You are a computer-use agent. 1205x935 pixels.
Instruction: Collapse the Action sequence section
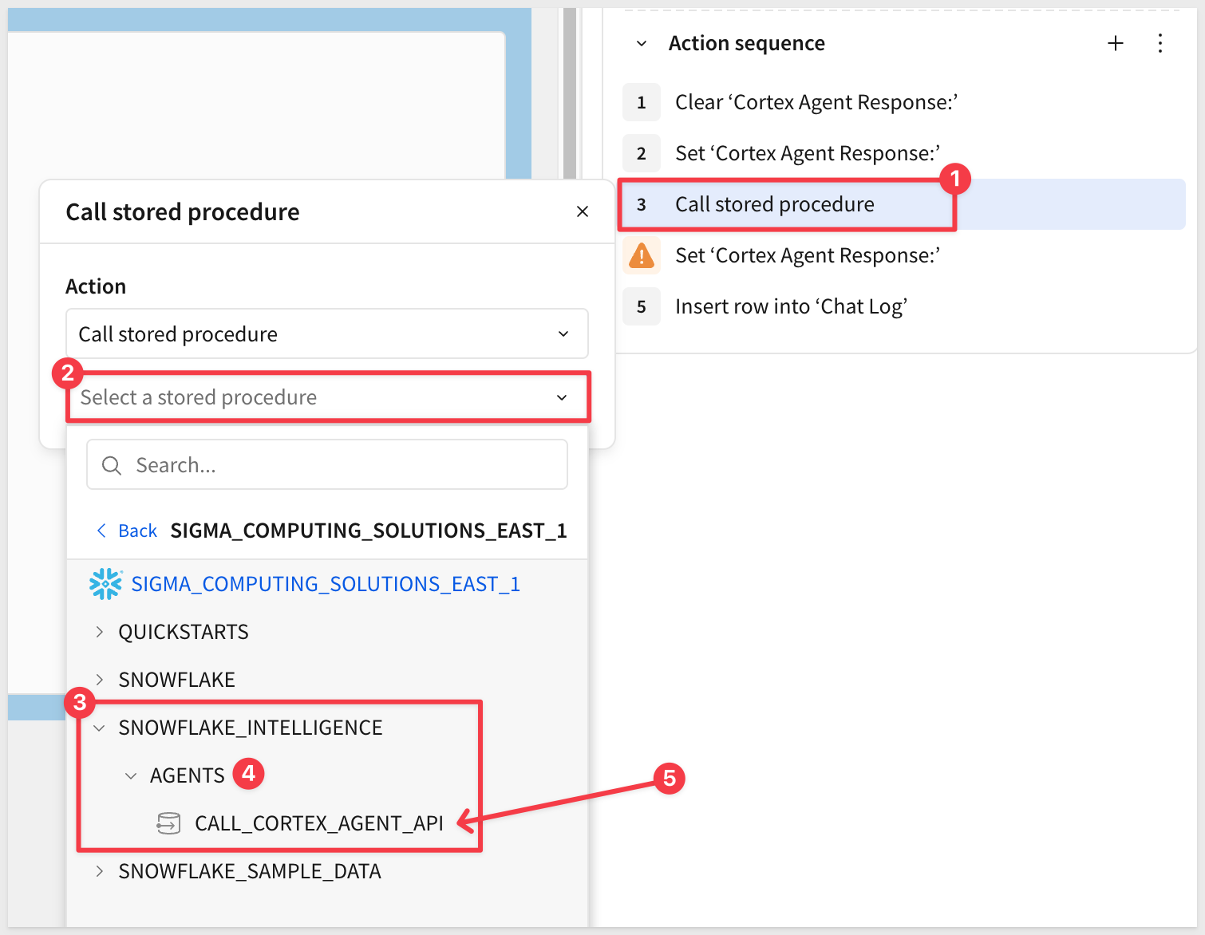642,44
